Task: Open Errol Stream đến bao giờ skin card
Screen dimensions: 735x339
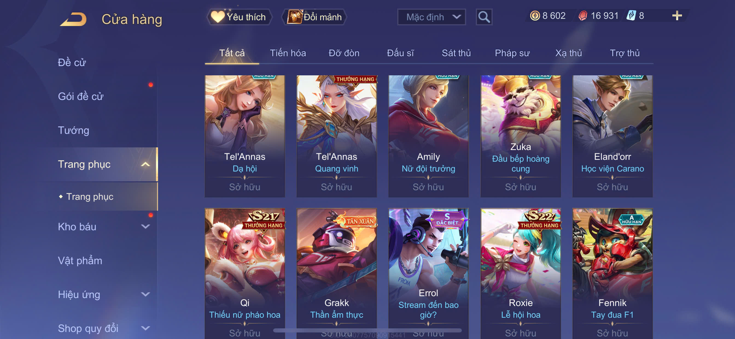Action: [428, 273]
